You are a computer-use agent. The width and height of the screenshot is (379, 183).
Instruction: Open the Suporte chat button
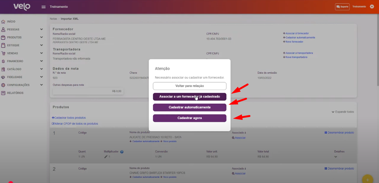coord(342,7)
